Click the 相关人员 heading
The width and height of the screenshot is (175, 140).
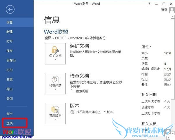click(x=149, y=124)
